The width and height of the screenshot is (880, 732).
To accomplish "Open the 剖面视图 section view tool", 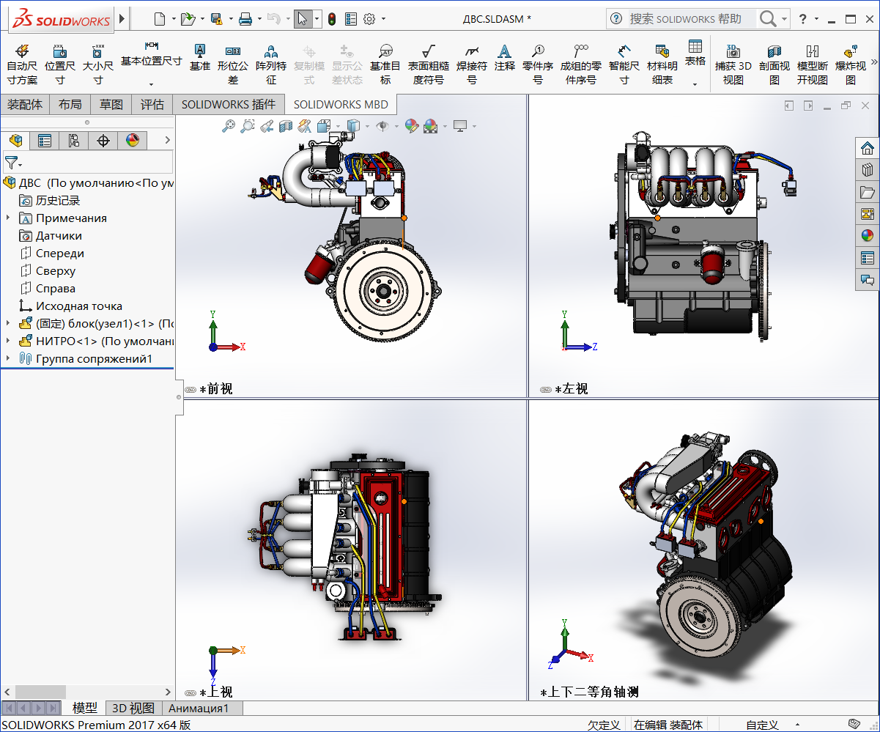I will click(774, 51).
